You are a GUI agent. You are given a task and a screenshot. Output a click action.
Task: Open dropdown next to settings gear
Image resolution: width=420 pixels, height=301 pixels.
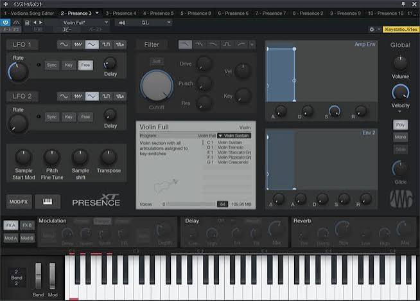coord(378,29)
